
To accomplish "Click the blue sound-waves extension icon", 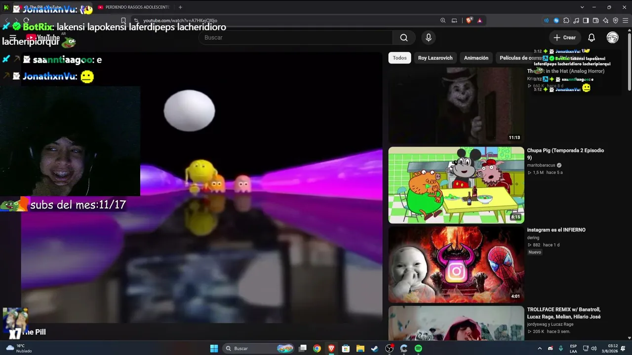I will [546, 21].
